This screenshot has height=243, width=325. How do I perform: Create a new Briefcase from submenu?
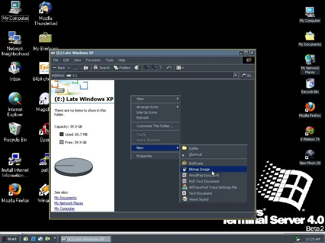[214, 163]
